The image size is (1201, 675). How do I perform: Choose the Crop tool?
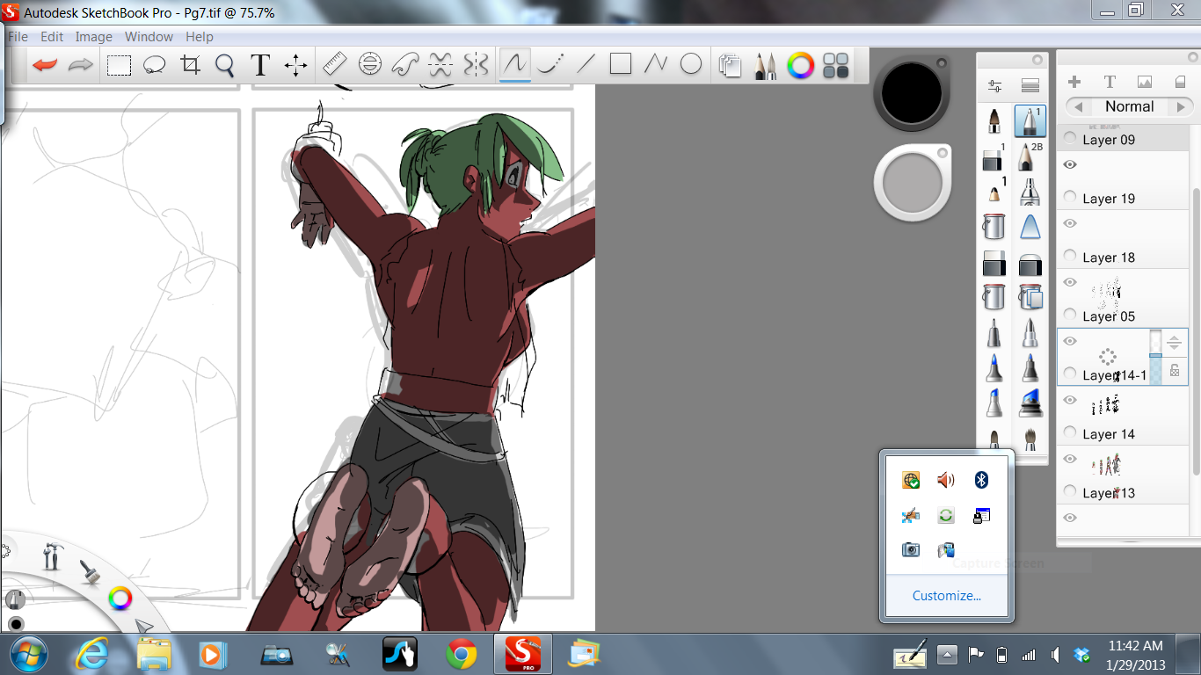[190, 65]
